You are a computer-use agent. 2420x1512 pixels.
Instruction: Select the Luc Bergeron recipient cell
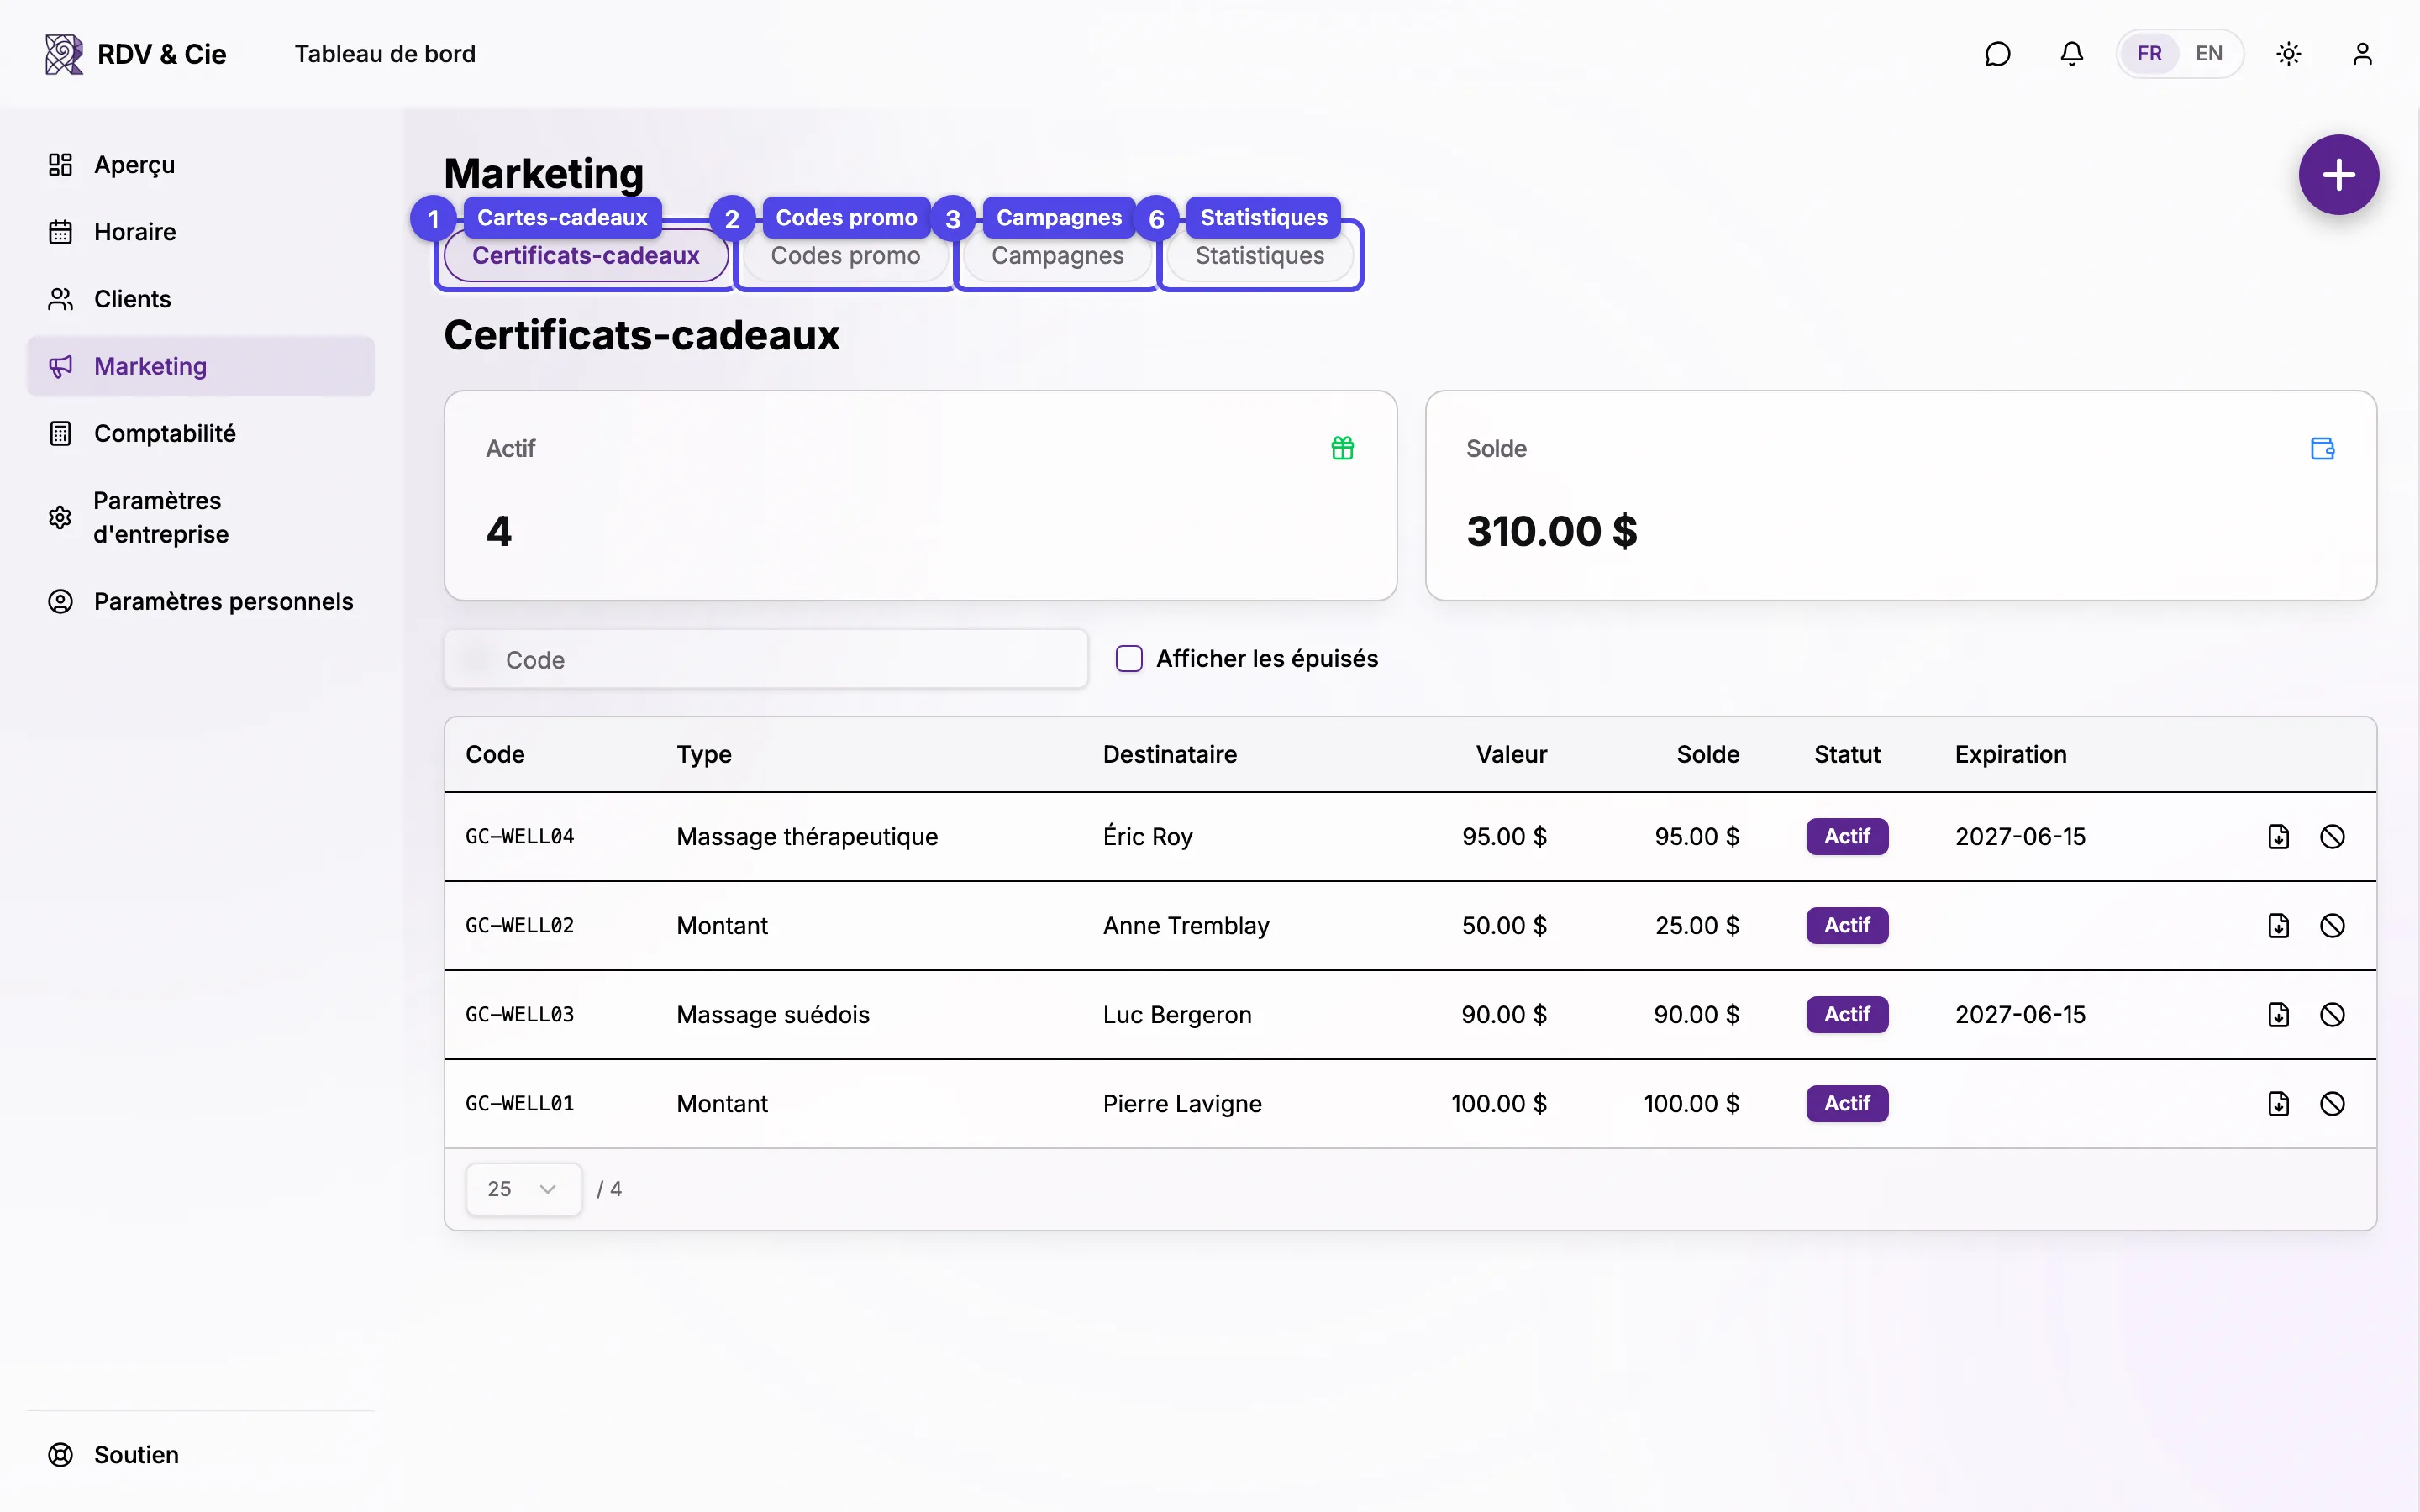pyautogui.click(x=1177, y=1015)
